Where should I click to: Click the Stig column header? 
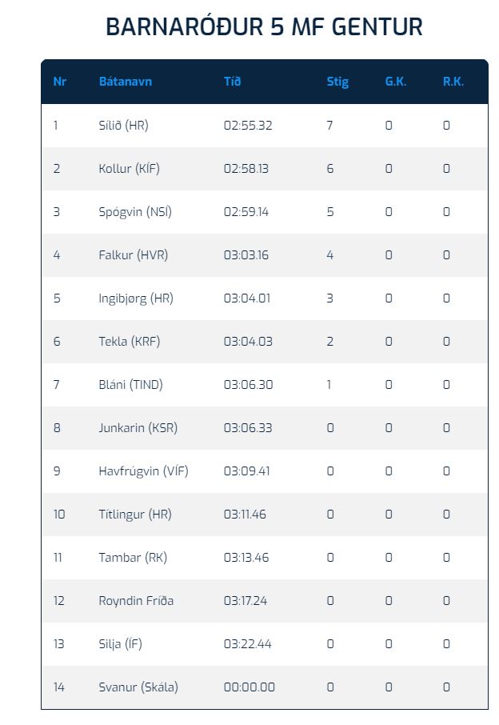[x=337, y=82]
